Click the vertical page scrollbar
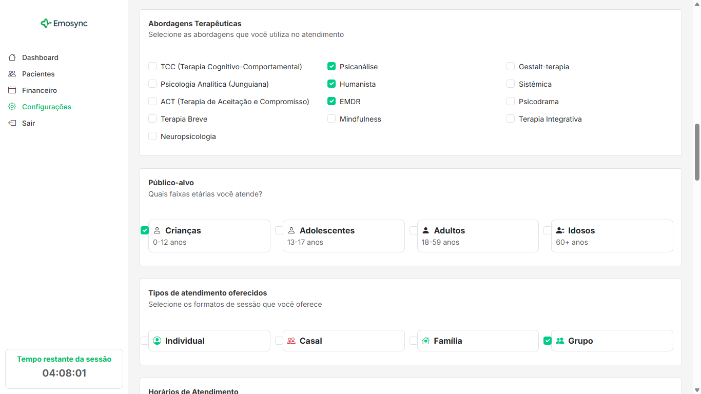The image size is (701, 394). click(697, 152)
